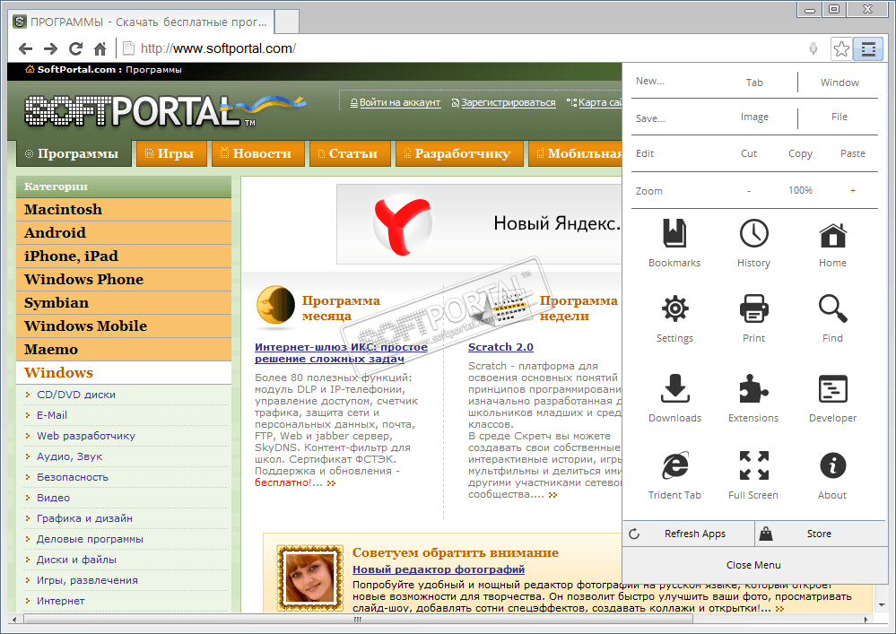Select the Игры site tab
This screenshot has height=634, width=896.
click(x=170, y=153)
